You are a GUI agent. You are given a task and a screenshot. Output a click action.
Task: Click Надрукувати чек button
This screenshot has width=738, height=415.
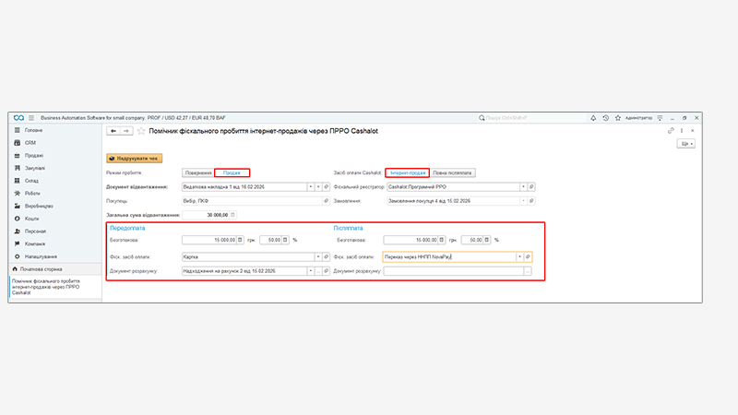[135, 158]
